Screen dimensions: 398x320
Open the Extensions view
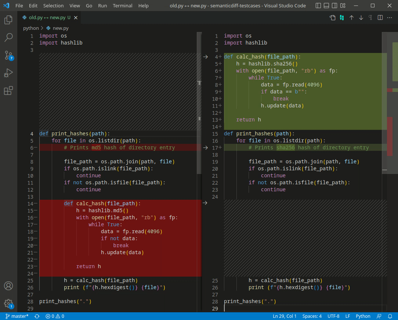[x=8, y=91]
